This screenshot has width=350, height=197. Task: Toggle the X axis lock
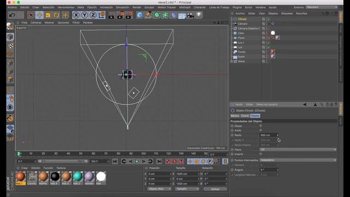point(76,15)
